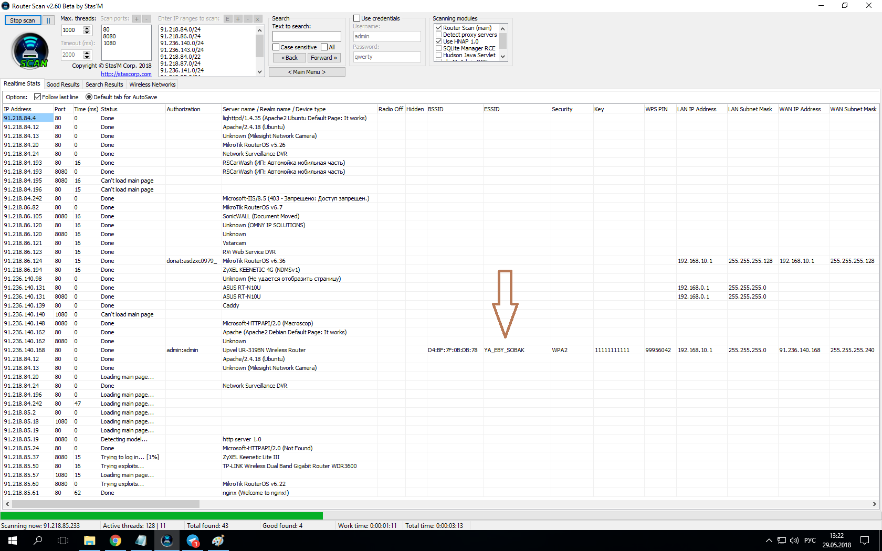Image resolution: width=882 pixels, height=551 pixels.
Task: Open the stascorp.com link
Action: [126, 74]
